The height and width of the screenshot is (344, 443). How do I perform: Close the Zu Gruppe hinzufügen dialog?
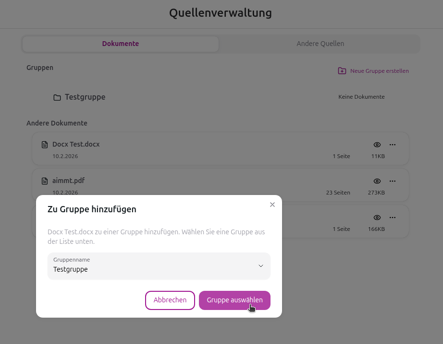click(272, 205)
